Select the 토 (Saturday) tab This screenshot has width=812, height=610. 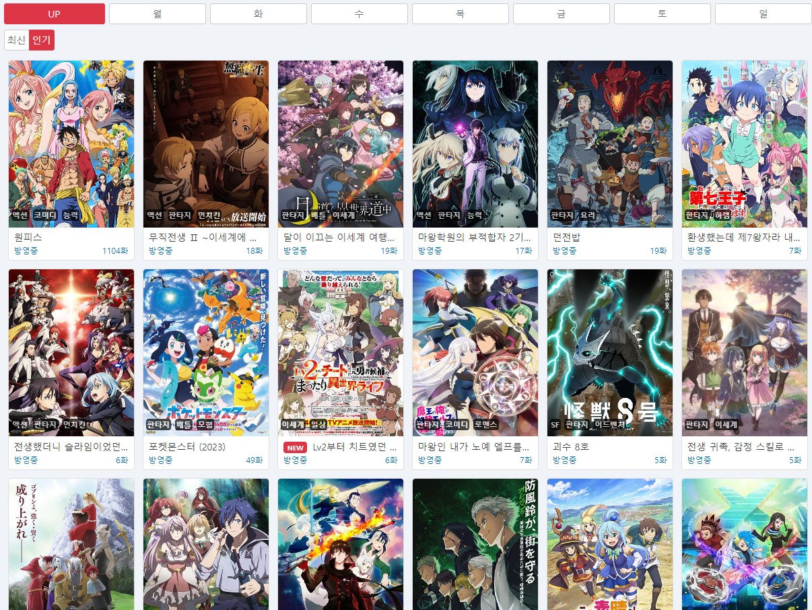point(663,13)
